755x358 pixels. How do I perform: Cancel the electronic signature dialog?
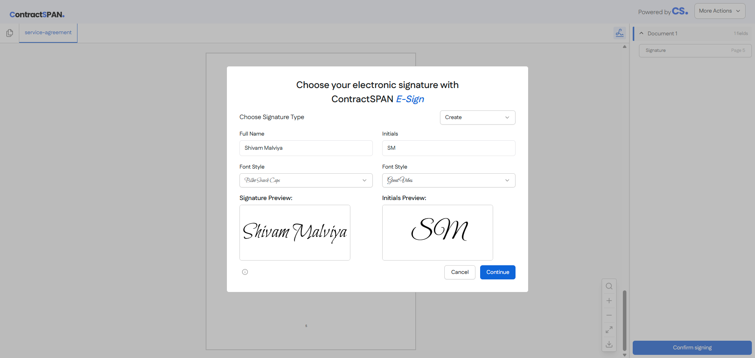pyautogui.click(x=459, y=272)
